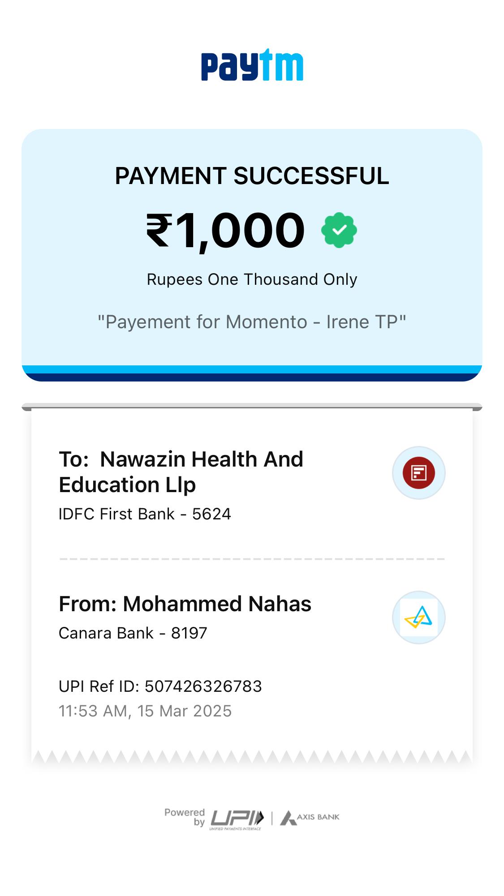Screen dimensions: 504x896
Task: Select the PAYMENT SUCCESSFUL heading
Action: click(252, 176)
